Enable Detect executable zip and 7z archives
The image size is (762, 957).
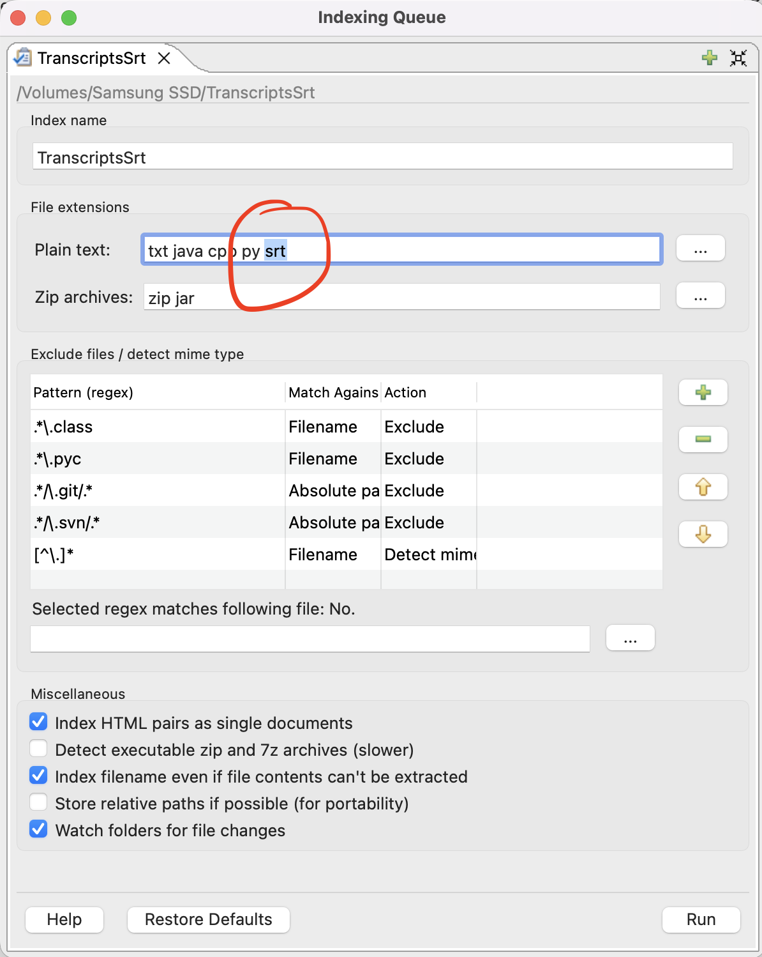[x=38, y=749]
